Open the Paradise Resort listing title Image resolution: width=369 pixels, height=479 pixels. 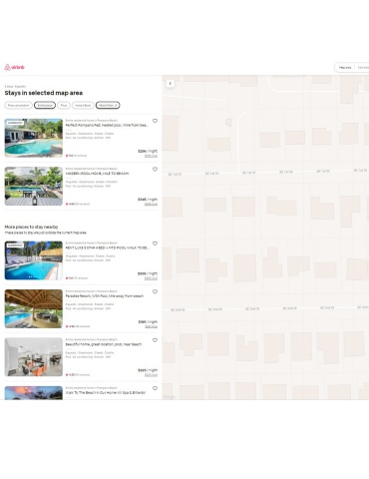(105, 296)
